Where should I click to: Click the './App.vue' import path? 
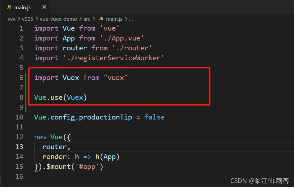(x=122, y=38)
